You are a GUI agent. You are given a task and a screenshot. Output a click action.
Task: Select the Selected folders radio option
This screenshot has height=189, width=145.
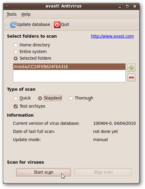[16, 58]
